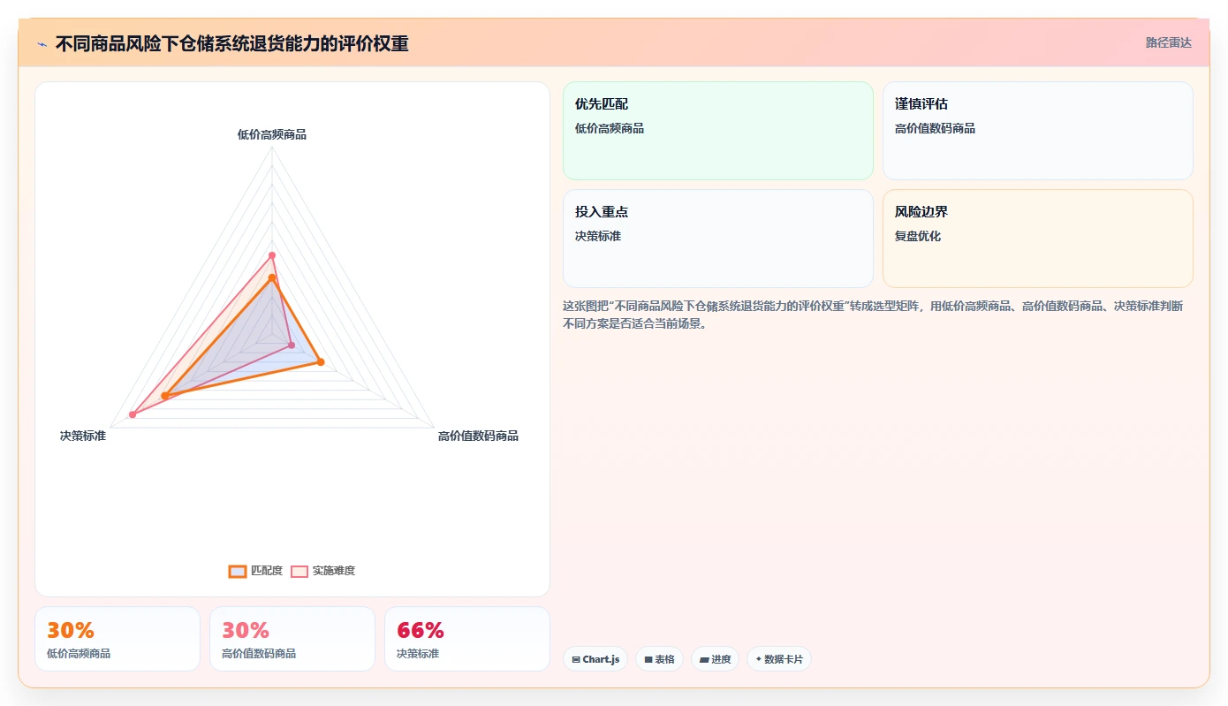Viewport: 1228px width, 706px height.
Task: Click the 30% 高价值数码商品 stat card
Action: point(292,639)
